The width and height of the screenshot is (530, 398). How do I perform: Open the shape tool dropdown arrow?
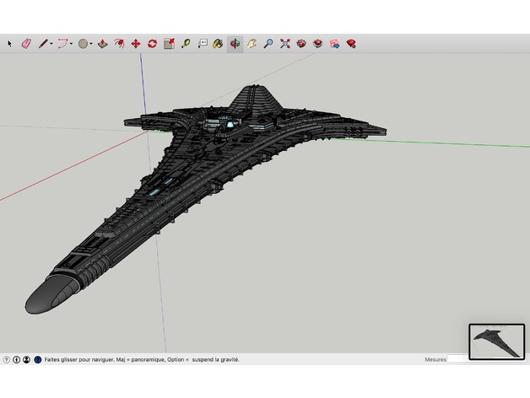pos(91,44)
